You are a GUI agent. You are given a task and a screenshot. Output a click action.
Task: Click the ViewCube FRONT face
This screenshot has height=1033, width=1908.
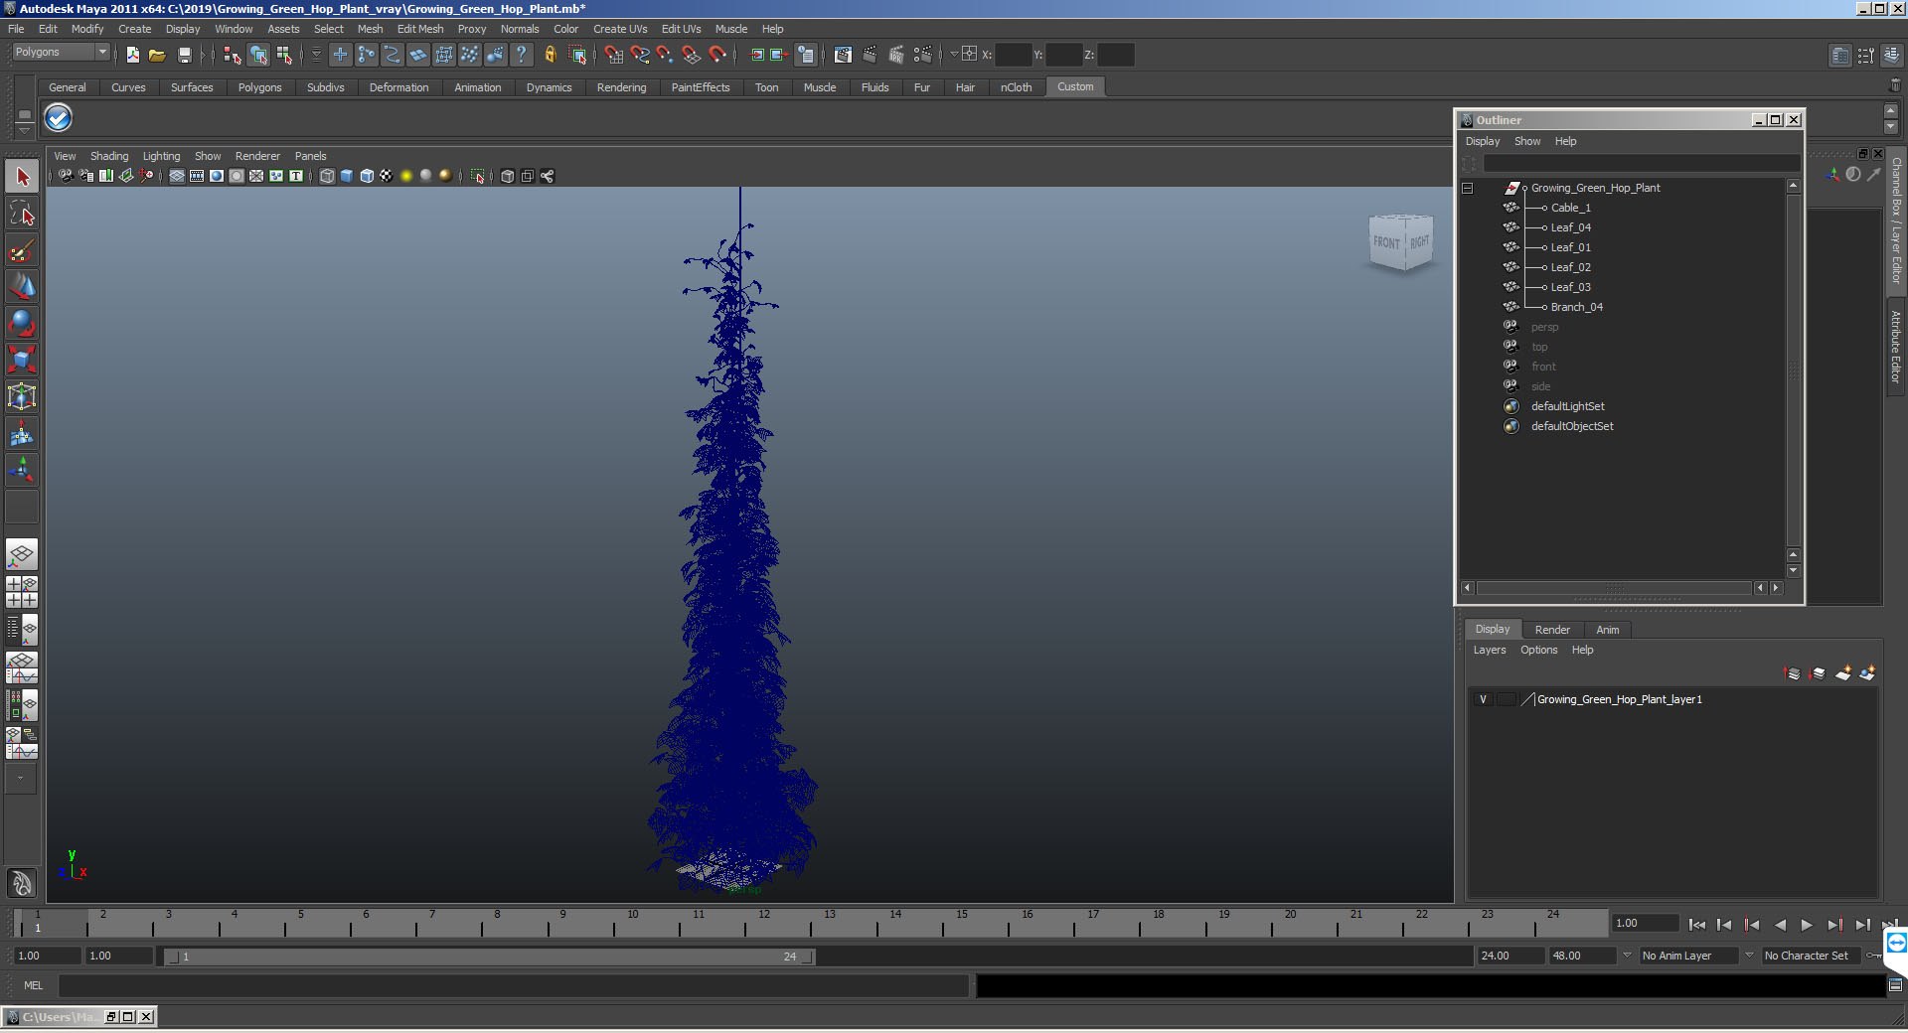pos(1386,242)
